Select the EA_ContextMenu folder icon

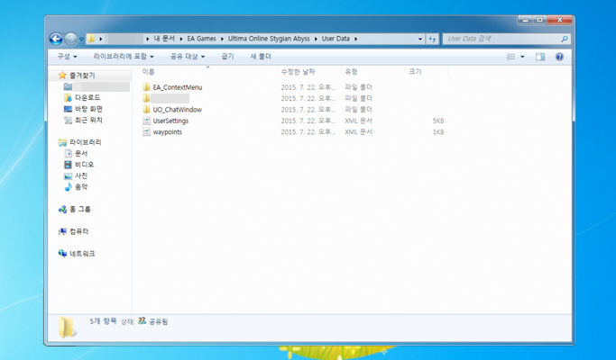click(146, 87)
